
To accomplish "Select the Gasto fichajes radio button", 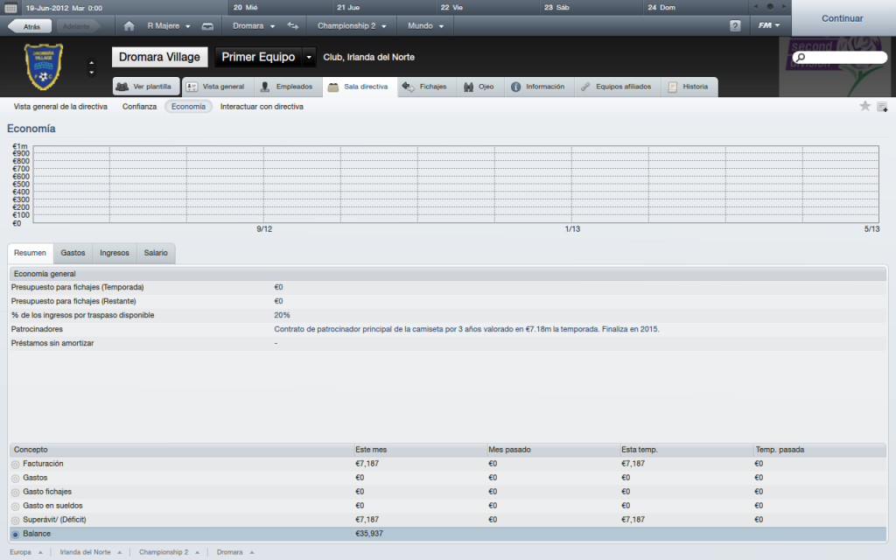I will tap(16, 492).
